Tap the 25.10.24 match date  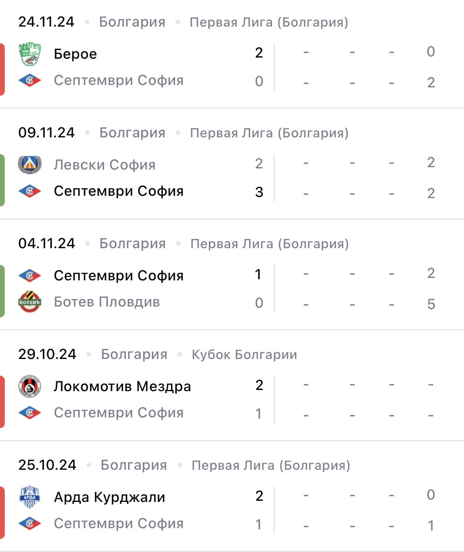tap(47, 465)
